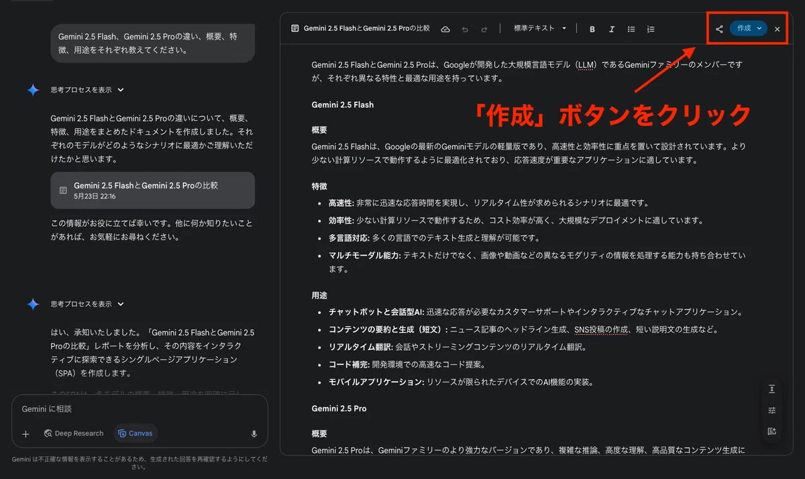Image resolution: width=805 pixels, height=479 pixels.
Task: Click the underlined SNS投稿の作成 text
Action: coord(600,329)
